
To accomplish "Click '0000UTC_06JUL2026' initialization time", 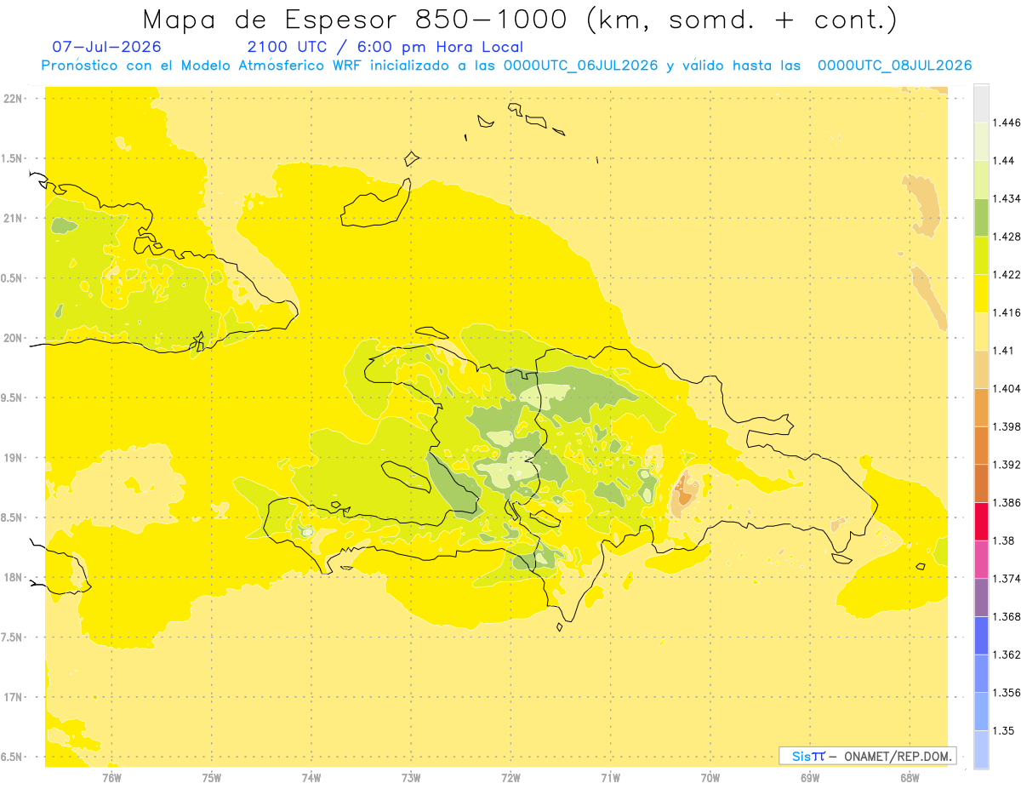I will click(x=580, y=66).
